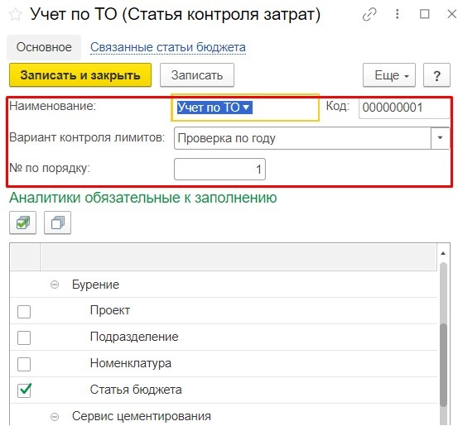Tick the Подразделение checkbox
This screenshot has height=426, width=458.
click(x=24, y=337)
